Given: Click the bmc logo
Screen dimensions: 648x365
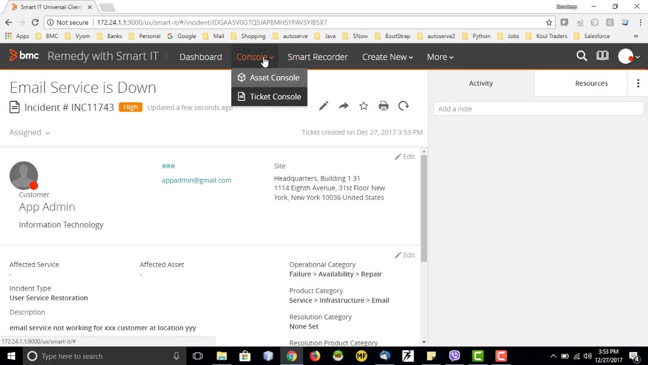Looking at the screenshot, I should click(24, 56).
